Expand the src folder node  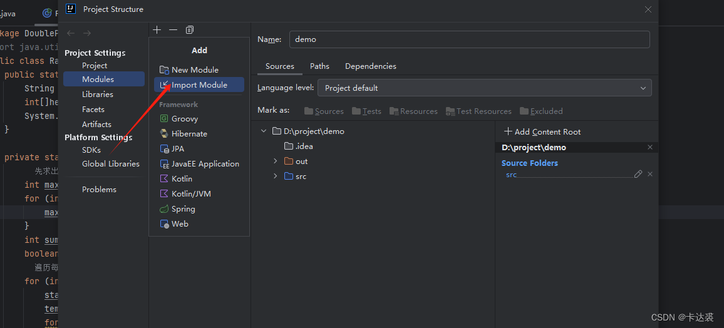275,177
